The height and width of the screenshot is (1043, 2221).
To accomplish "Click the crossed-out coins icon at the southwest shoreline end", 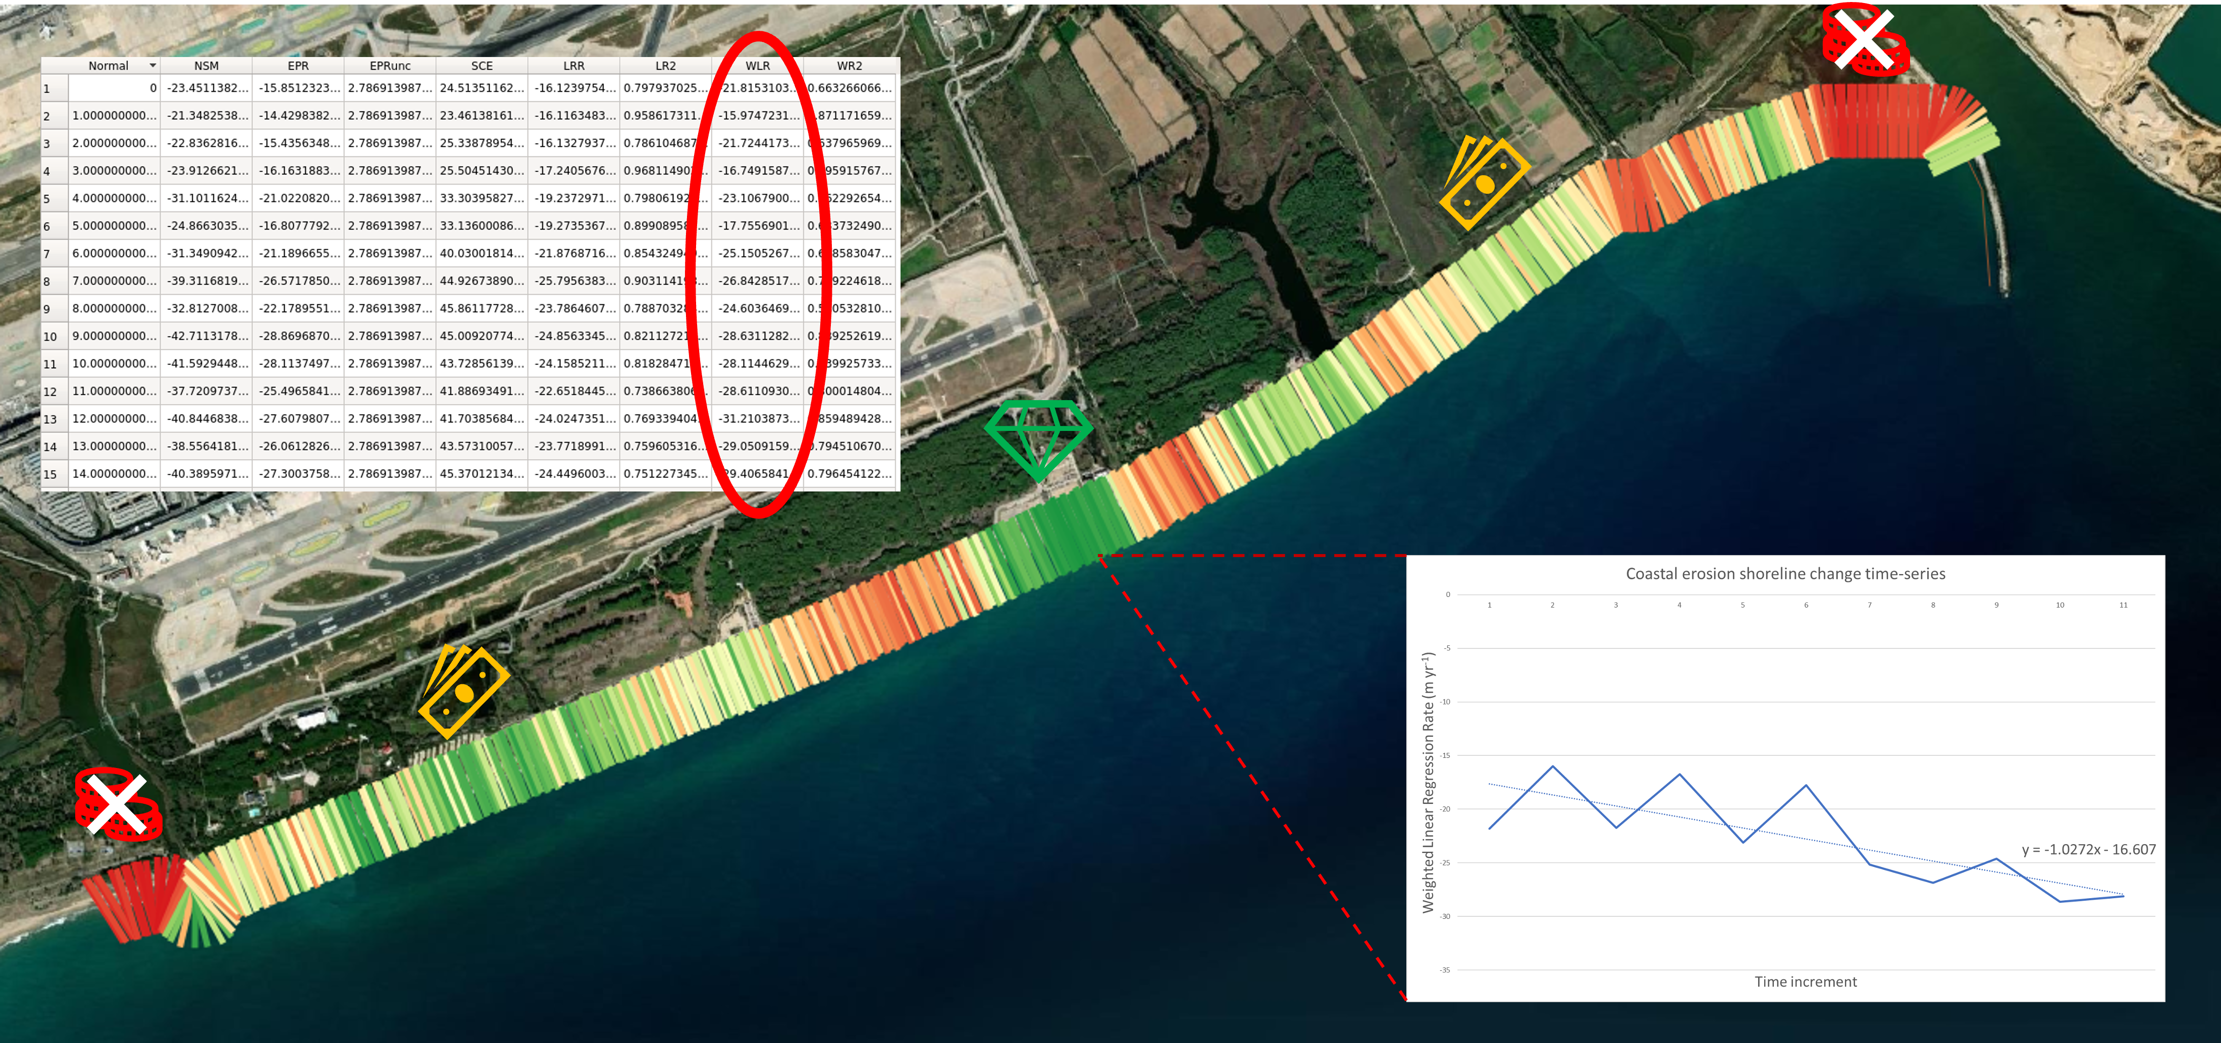I will click(118, 804).
